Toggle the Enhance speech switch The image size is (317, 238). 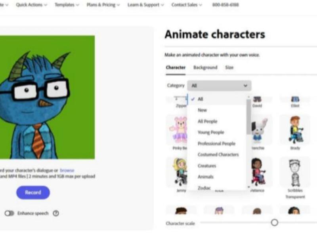click(9, 213)
